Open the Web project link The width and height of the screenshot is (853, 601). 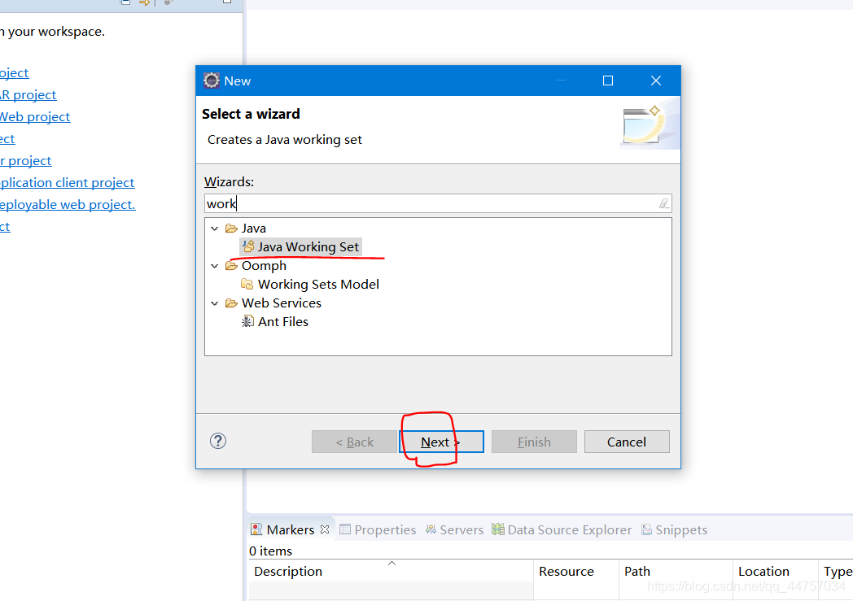click(x=35, y=117)
